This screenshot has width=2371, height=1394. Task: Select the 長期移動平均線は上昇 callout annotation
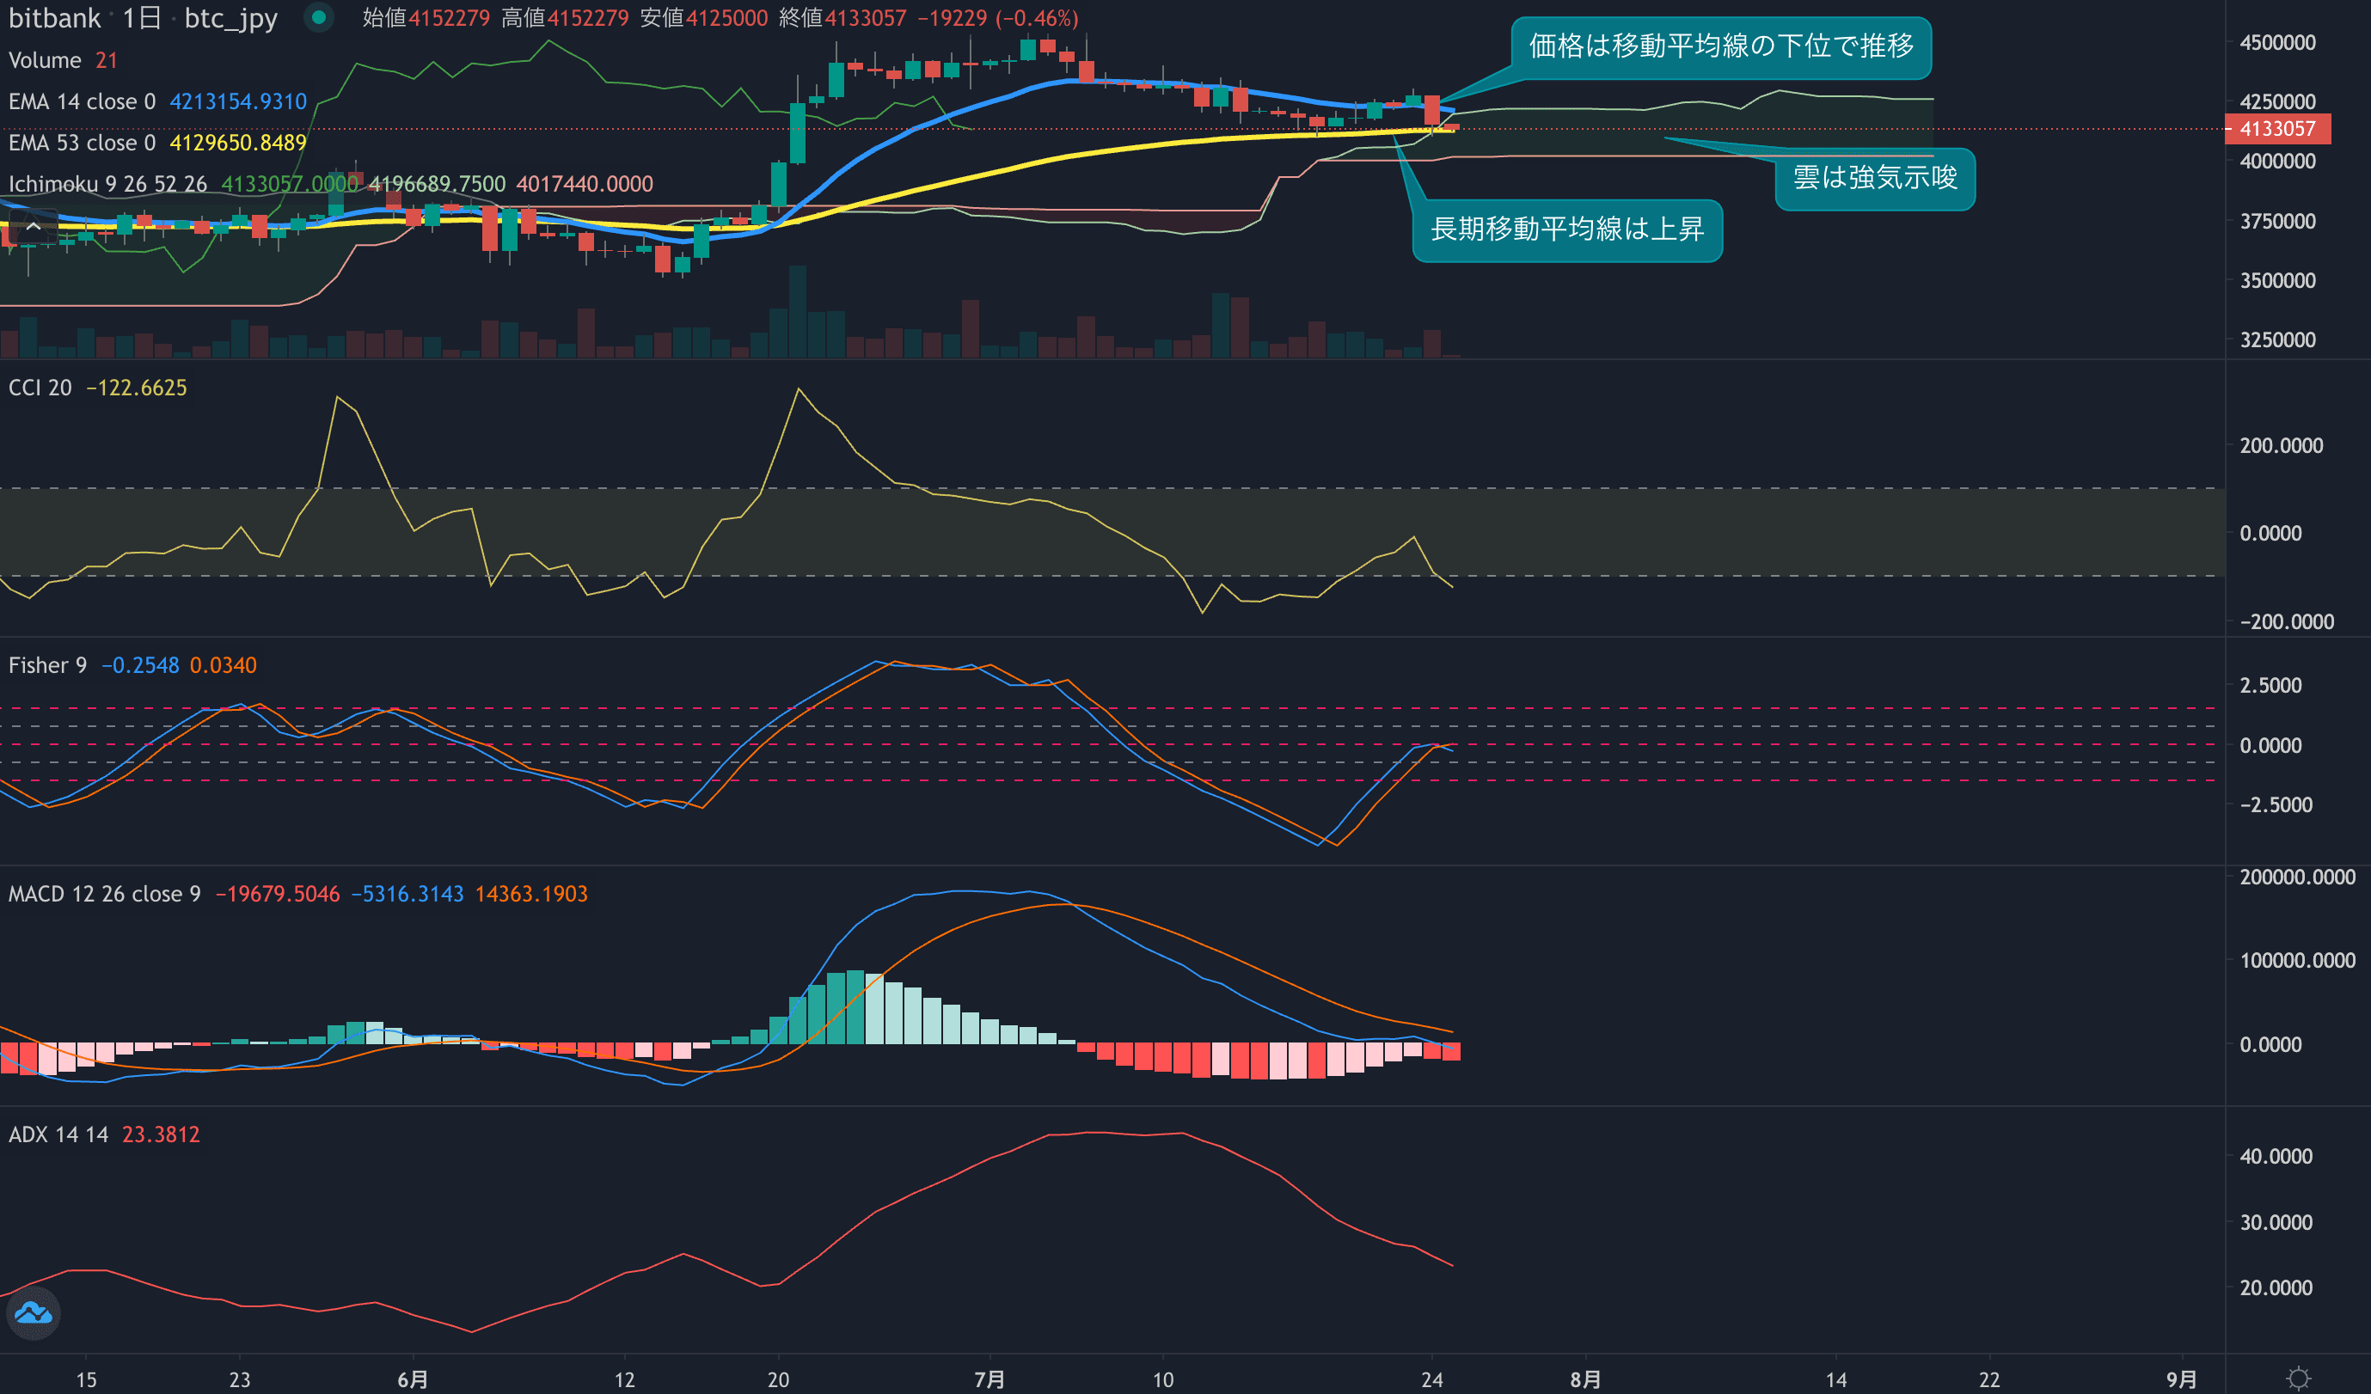pos(1566,229)
